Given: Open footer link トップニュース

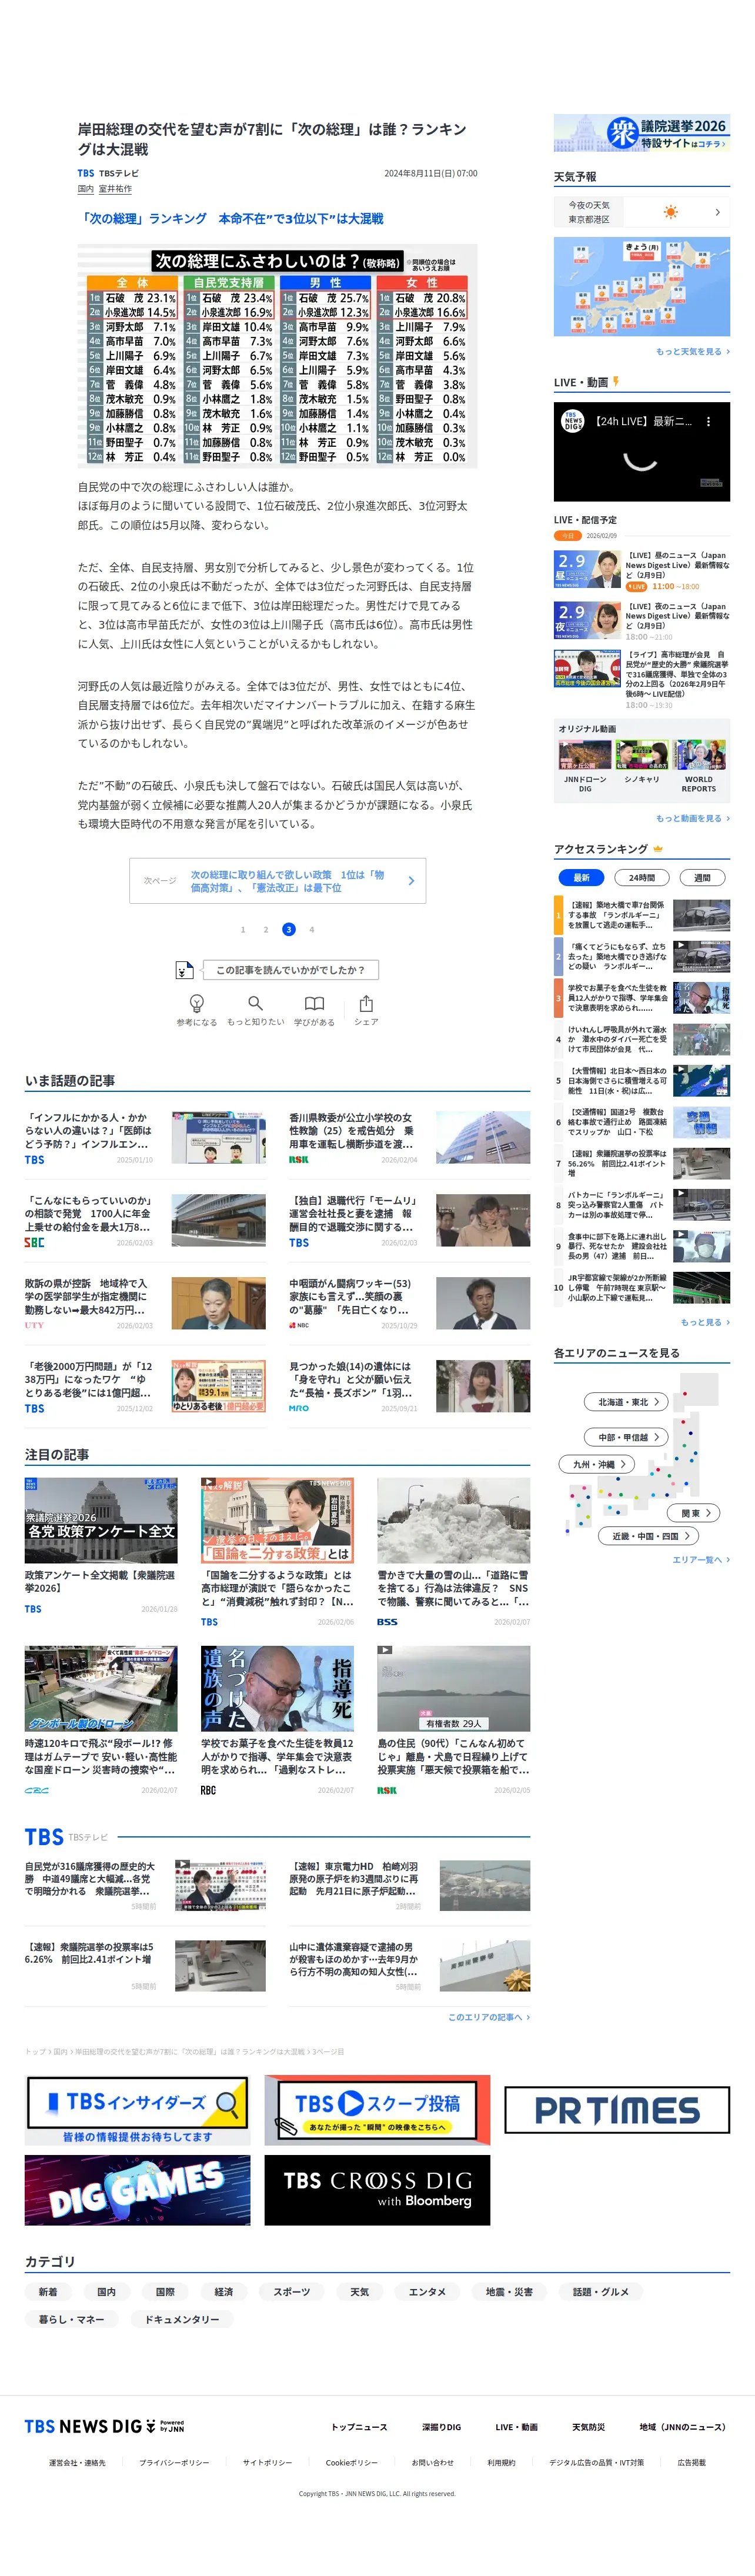Looking at the screenshot, I should (x=359, y=2427).
